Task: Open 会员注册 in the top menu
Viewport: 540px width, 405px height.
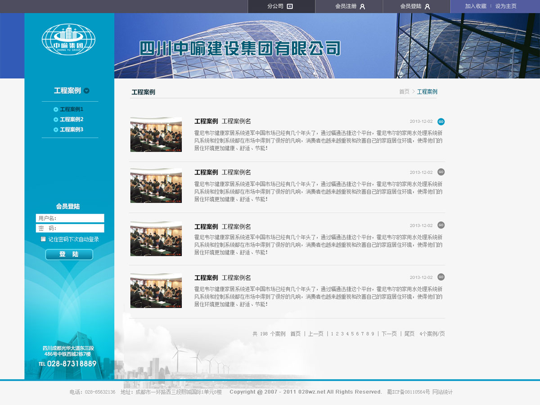Action: pyautogui.click(x=349, y=6)
